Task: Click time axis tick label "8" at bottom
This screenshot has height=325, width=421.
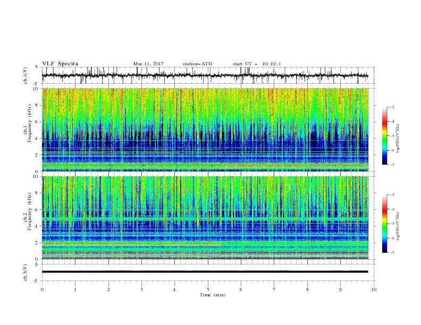Action: coord(307,289)
